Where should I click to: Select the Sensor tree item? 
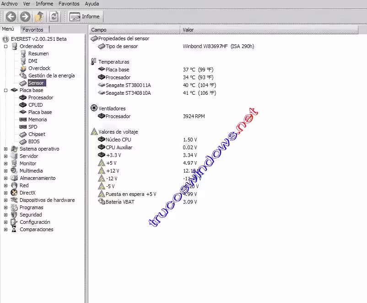(x=36, y=83)
